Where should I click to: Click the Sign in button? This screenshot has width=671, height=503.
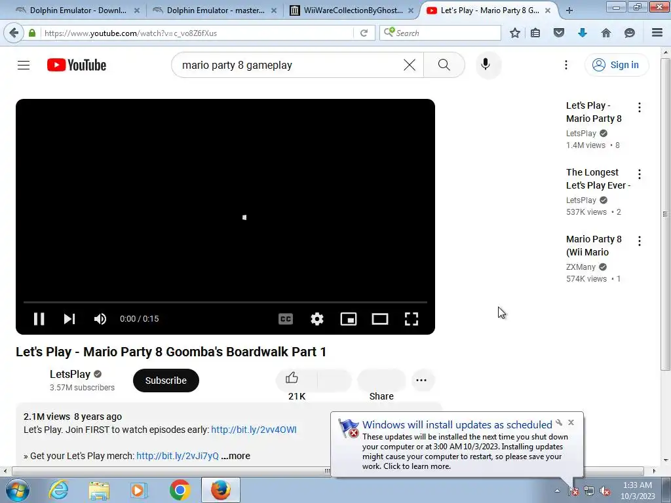tap(616, 65)
